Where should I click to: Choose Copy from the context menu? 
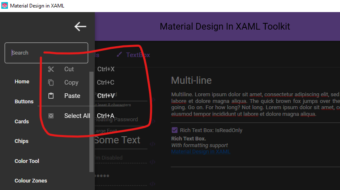(x=71, y=82)
